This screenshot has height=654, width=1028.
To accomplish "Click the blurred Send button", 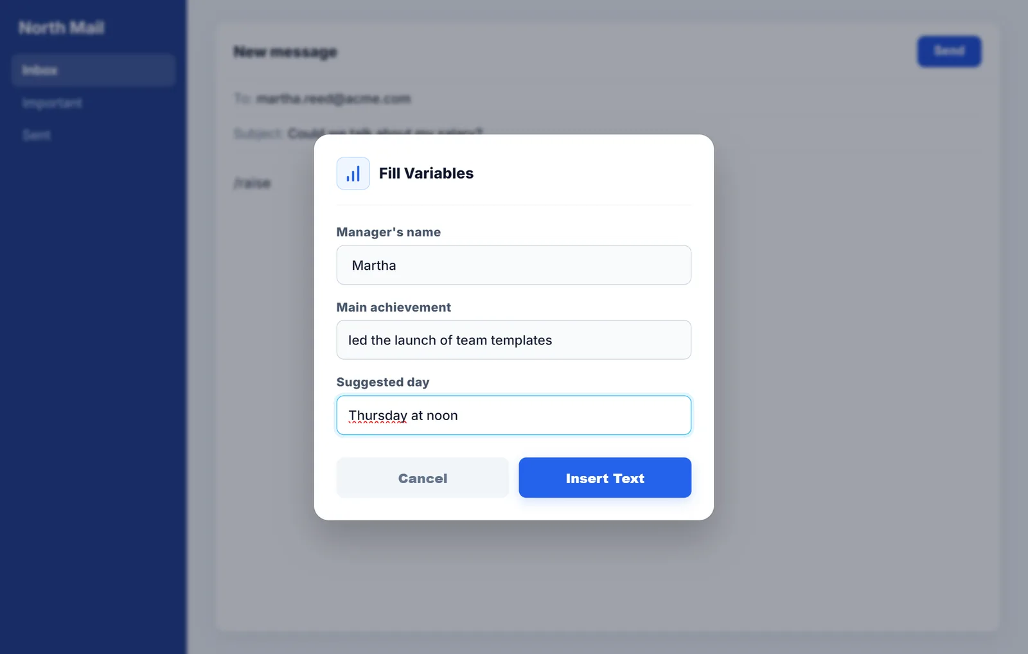I will (x=949, y=51).
